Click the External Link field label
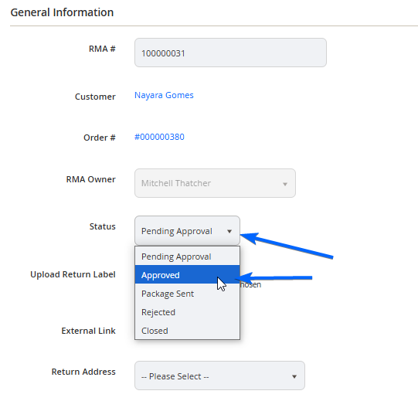The image size is (418, 418). (x=88, y=331)
